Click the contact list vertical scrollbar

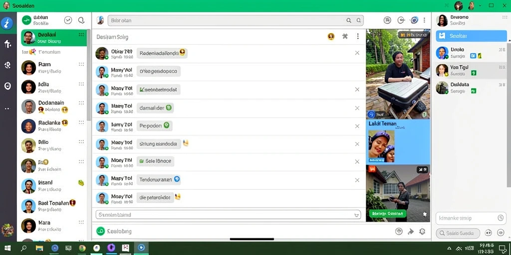[89, 75]
